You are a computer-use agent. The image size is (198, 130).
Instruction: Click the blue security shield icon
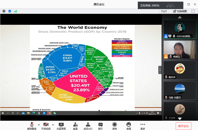tap(10, 11)
